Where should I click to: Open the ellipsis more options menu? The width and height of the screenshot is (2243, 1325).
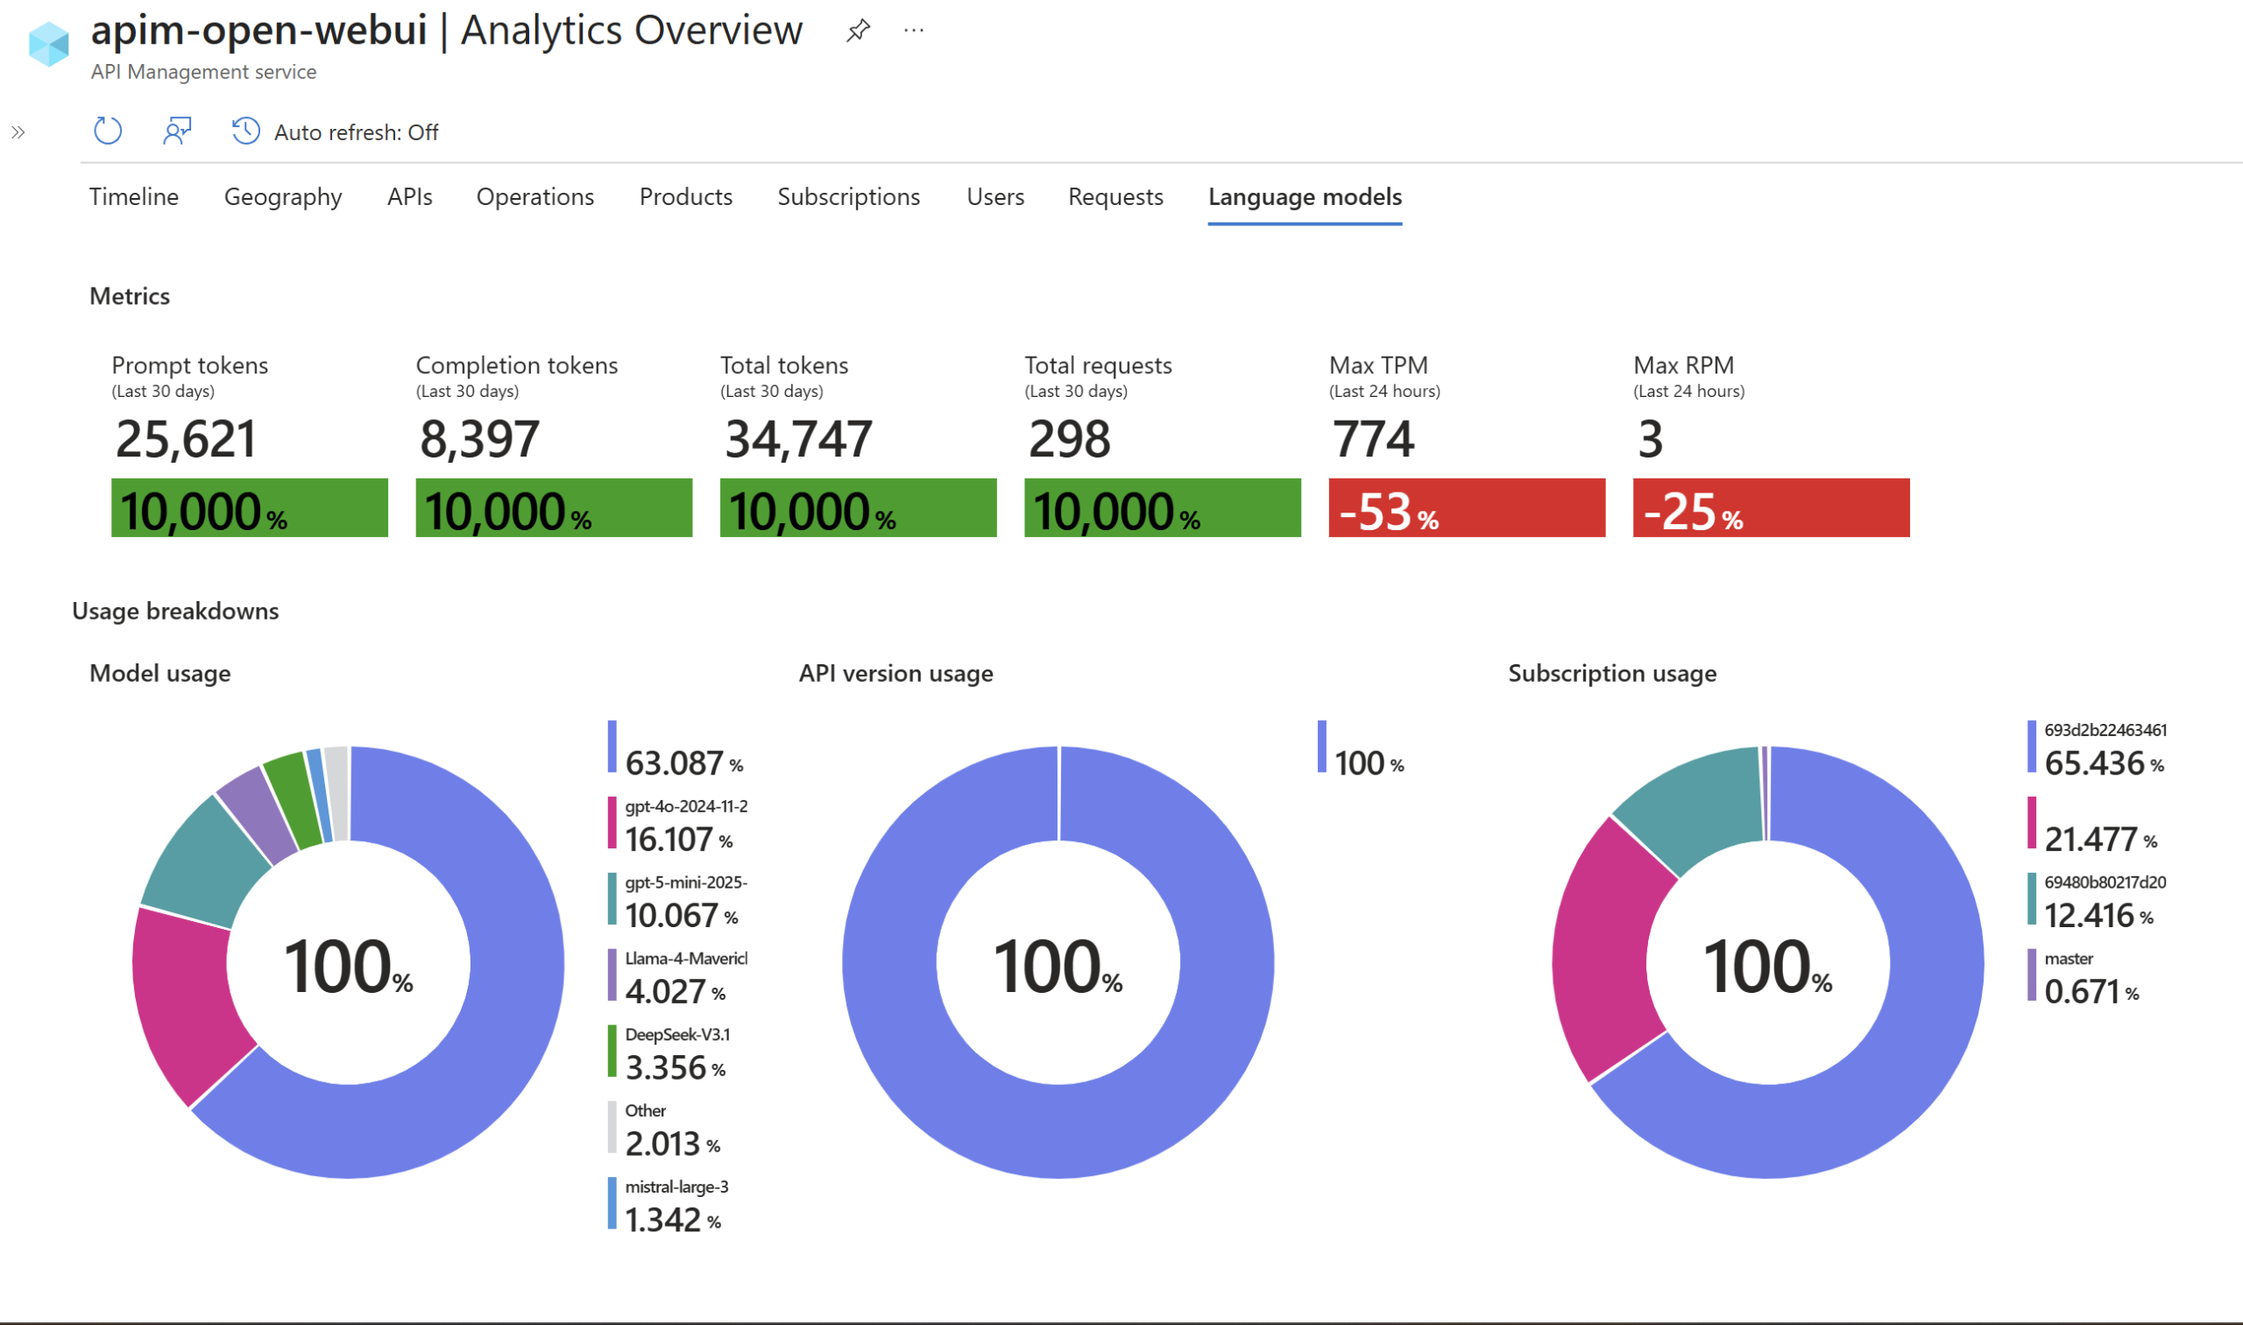pyautogui.click(x=913, y=31)
